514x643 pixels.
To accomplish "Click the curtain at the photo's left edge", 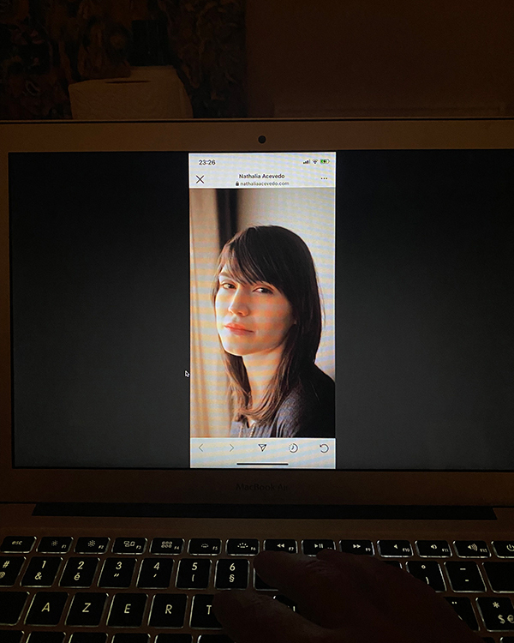I will click(202, 343).
